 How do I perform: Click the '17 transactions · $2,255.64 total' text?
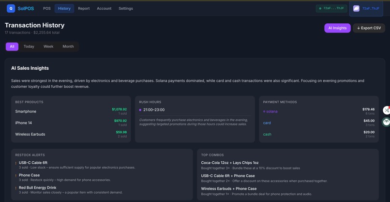tap(32, 32)
